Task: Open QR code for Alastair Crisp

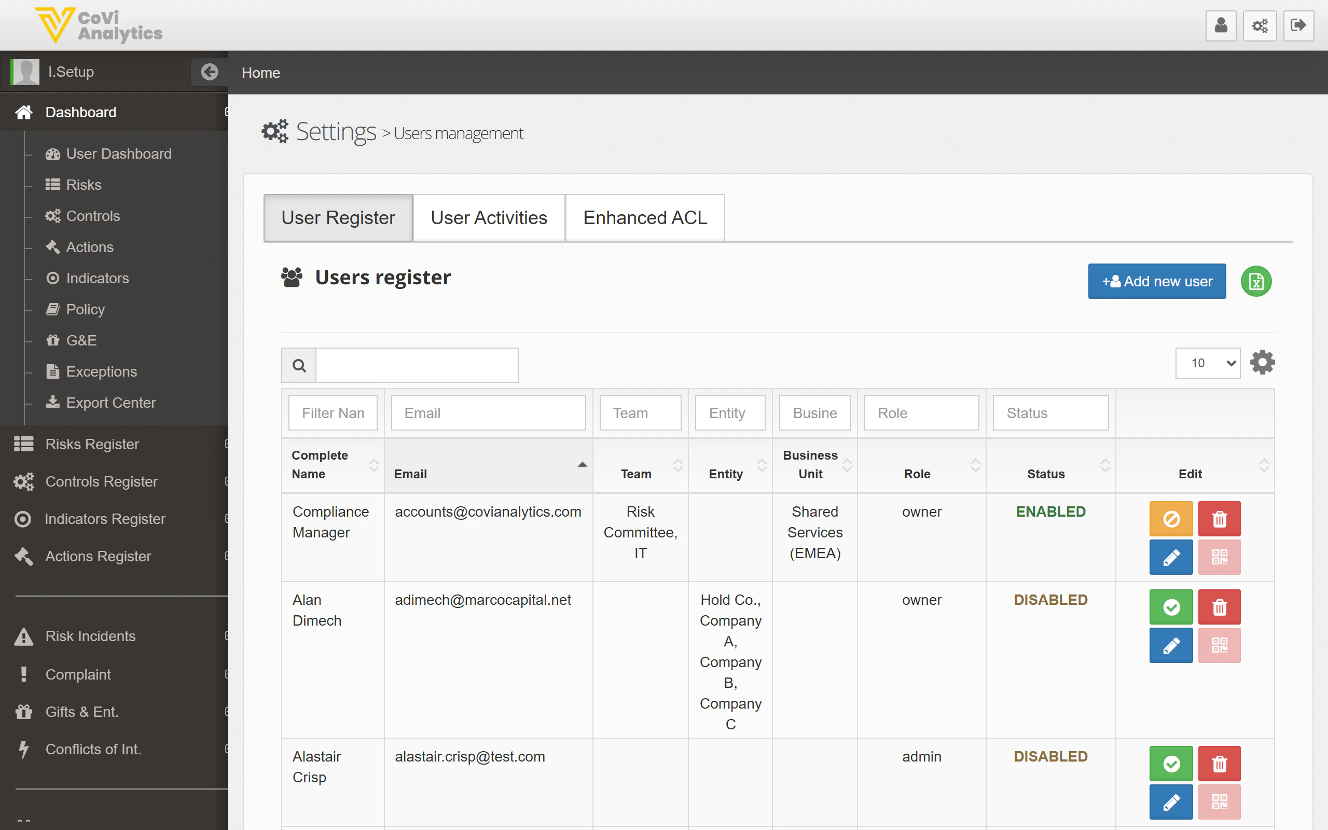Action: (1220, 801)
